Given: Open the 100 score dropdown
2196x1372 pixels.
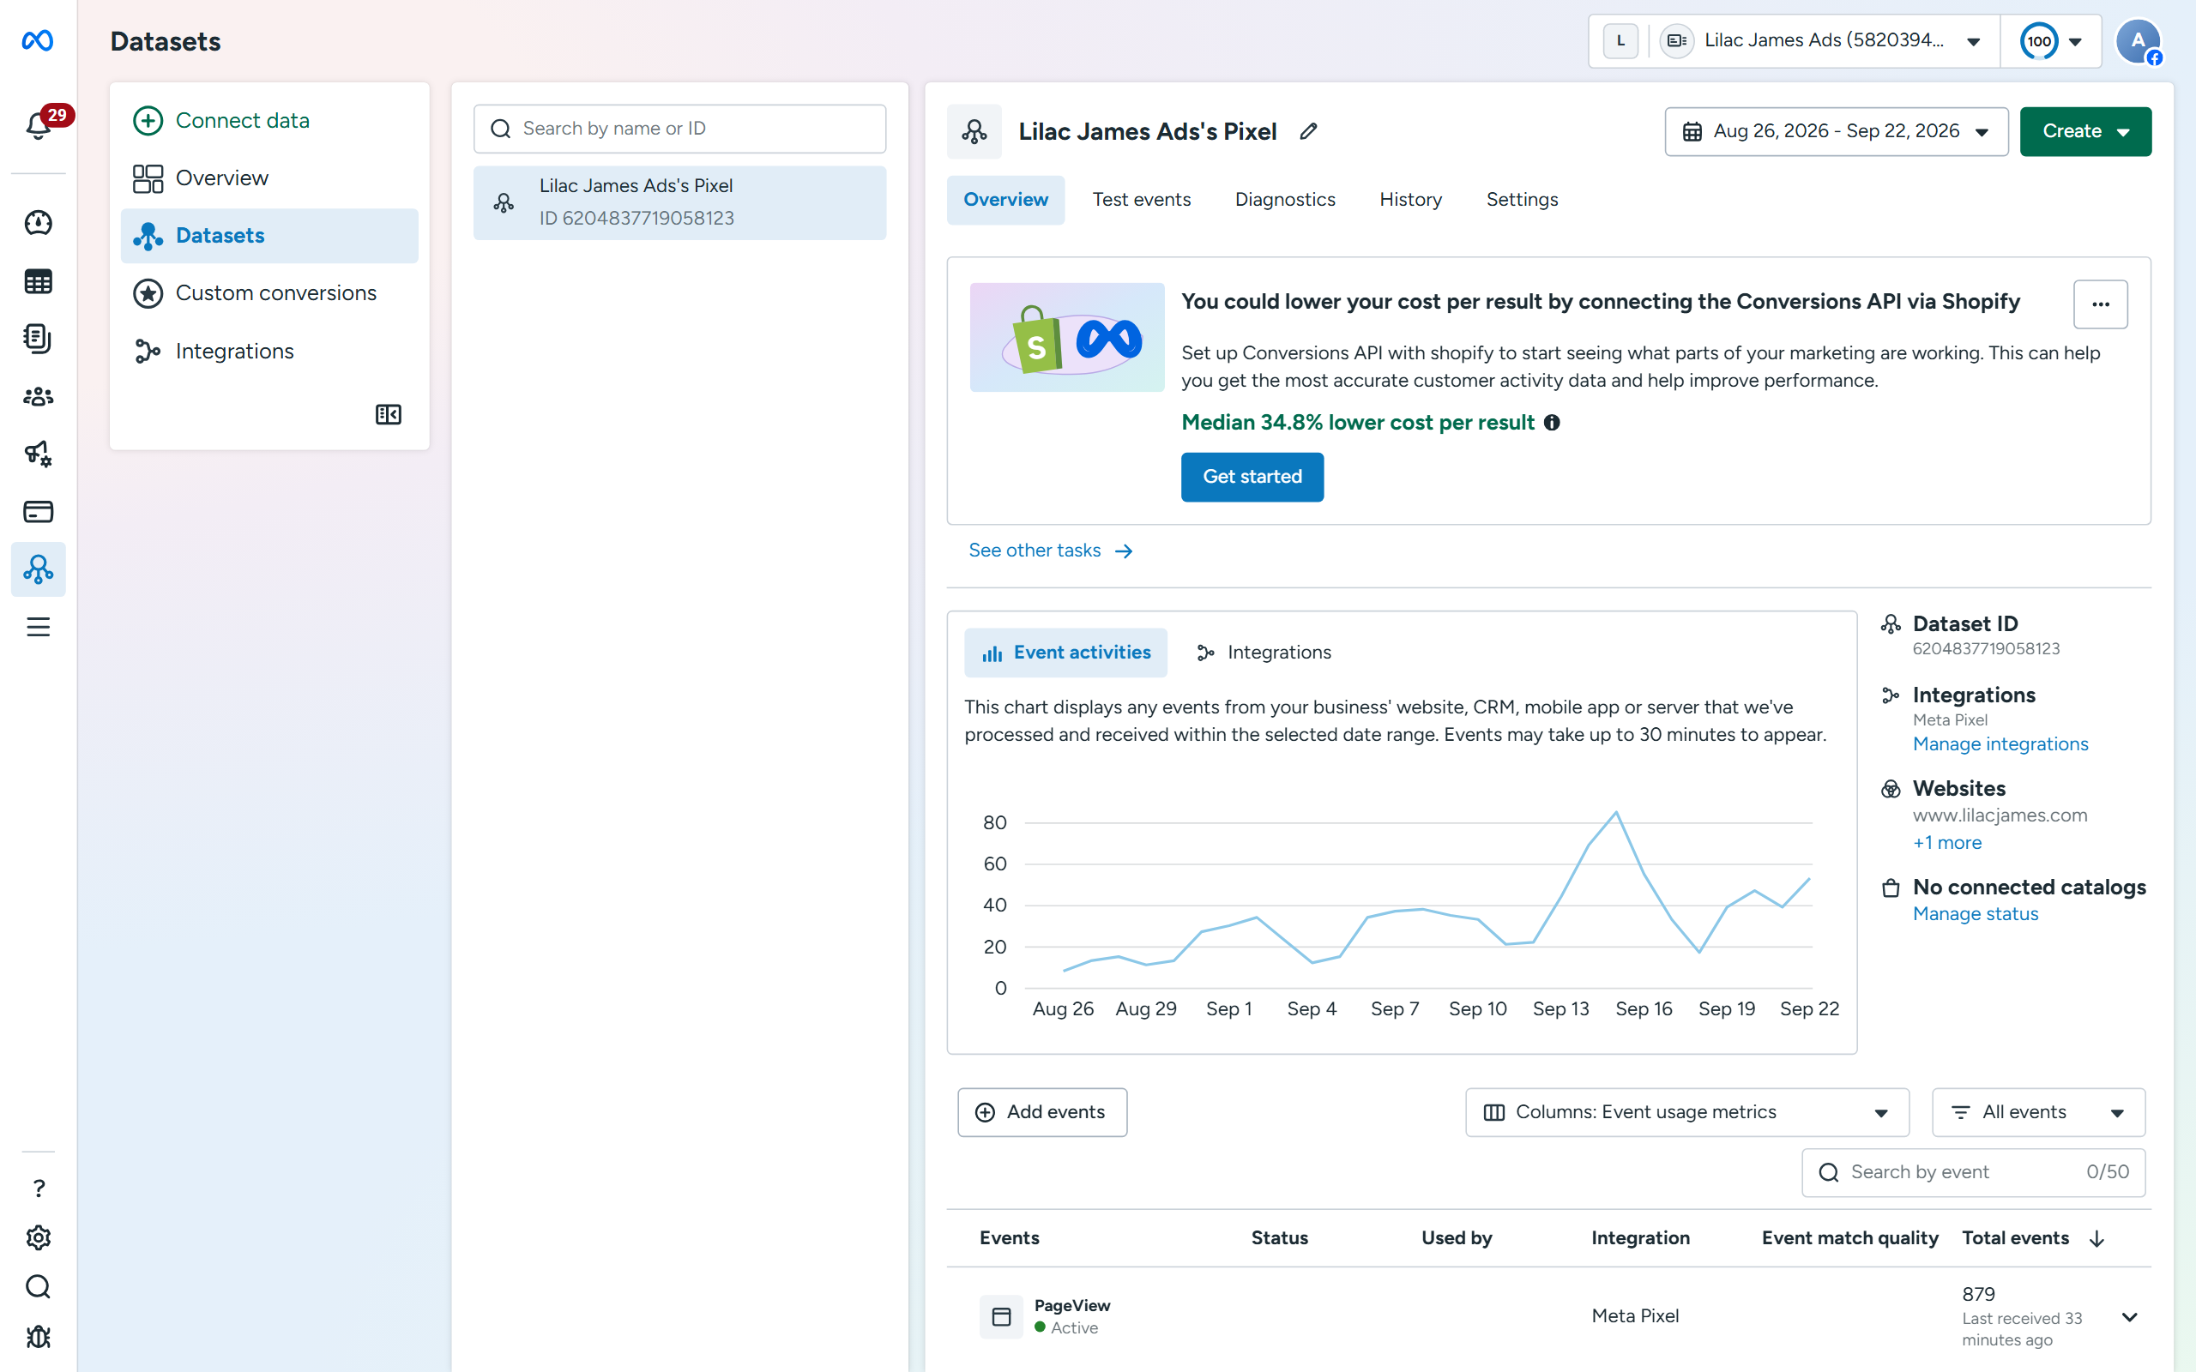Looking at the screenshot, I should click(2050, 41).
